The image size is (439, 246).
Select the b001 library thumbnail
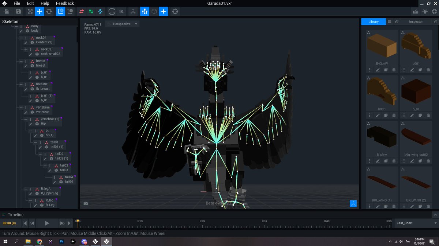click(416, 46)
